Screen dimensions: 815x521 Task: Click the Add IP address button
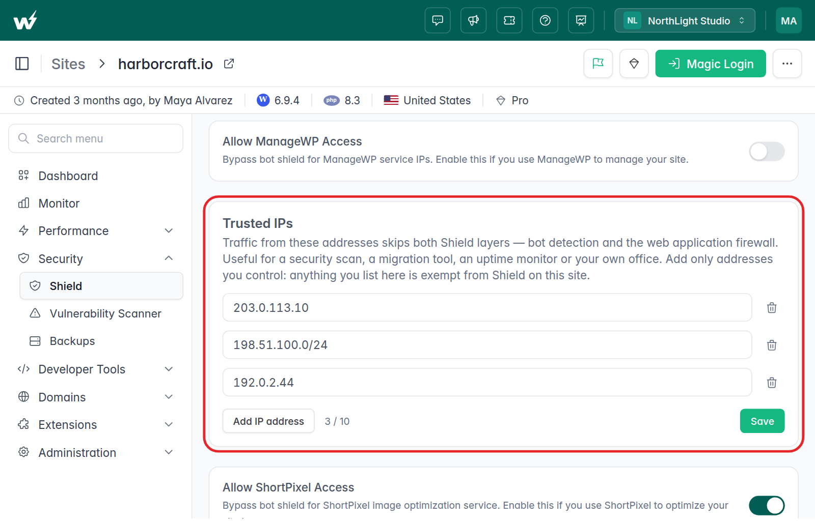click(268, 421)
